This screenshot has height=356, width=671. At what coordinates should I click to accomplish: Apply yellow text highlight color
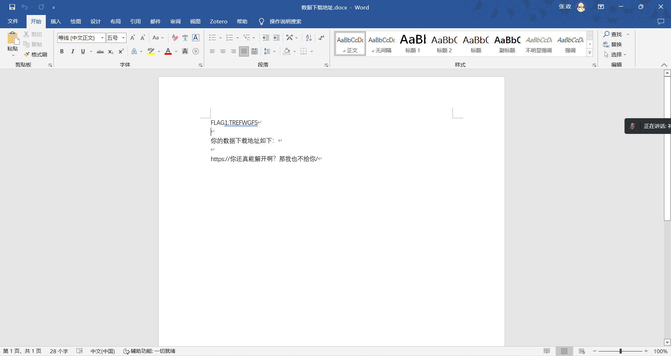point(151,51)
